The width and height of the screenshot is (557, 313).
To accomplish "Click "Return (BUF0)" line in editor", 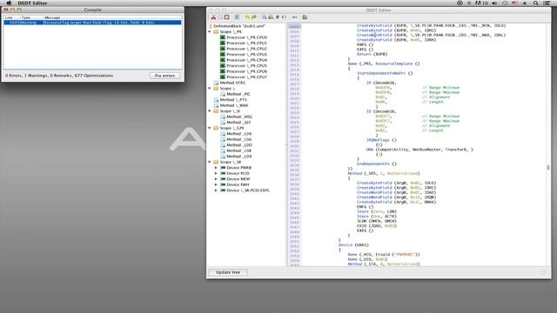I will coord(372,54).
